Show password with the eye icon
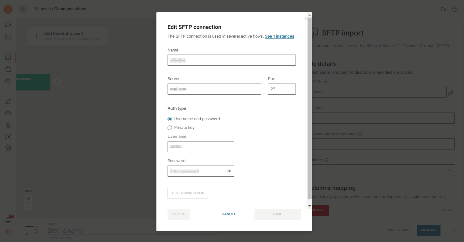Viewport: 464px width, 242px height. coord(229,171)
